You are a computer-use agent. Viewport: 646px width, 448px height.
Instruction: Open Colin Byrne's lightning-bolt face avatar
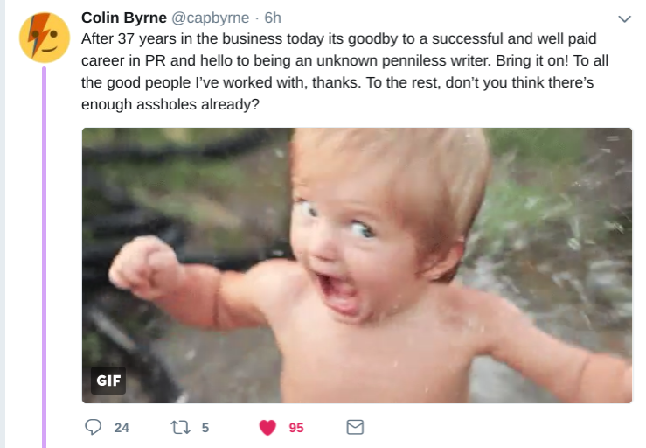[x=45, y=38]
